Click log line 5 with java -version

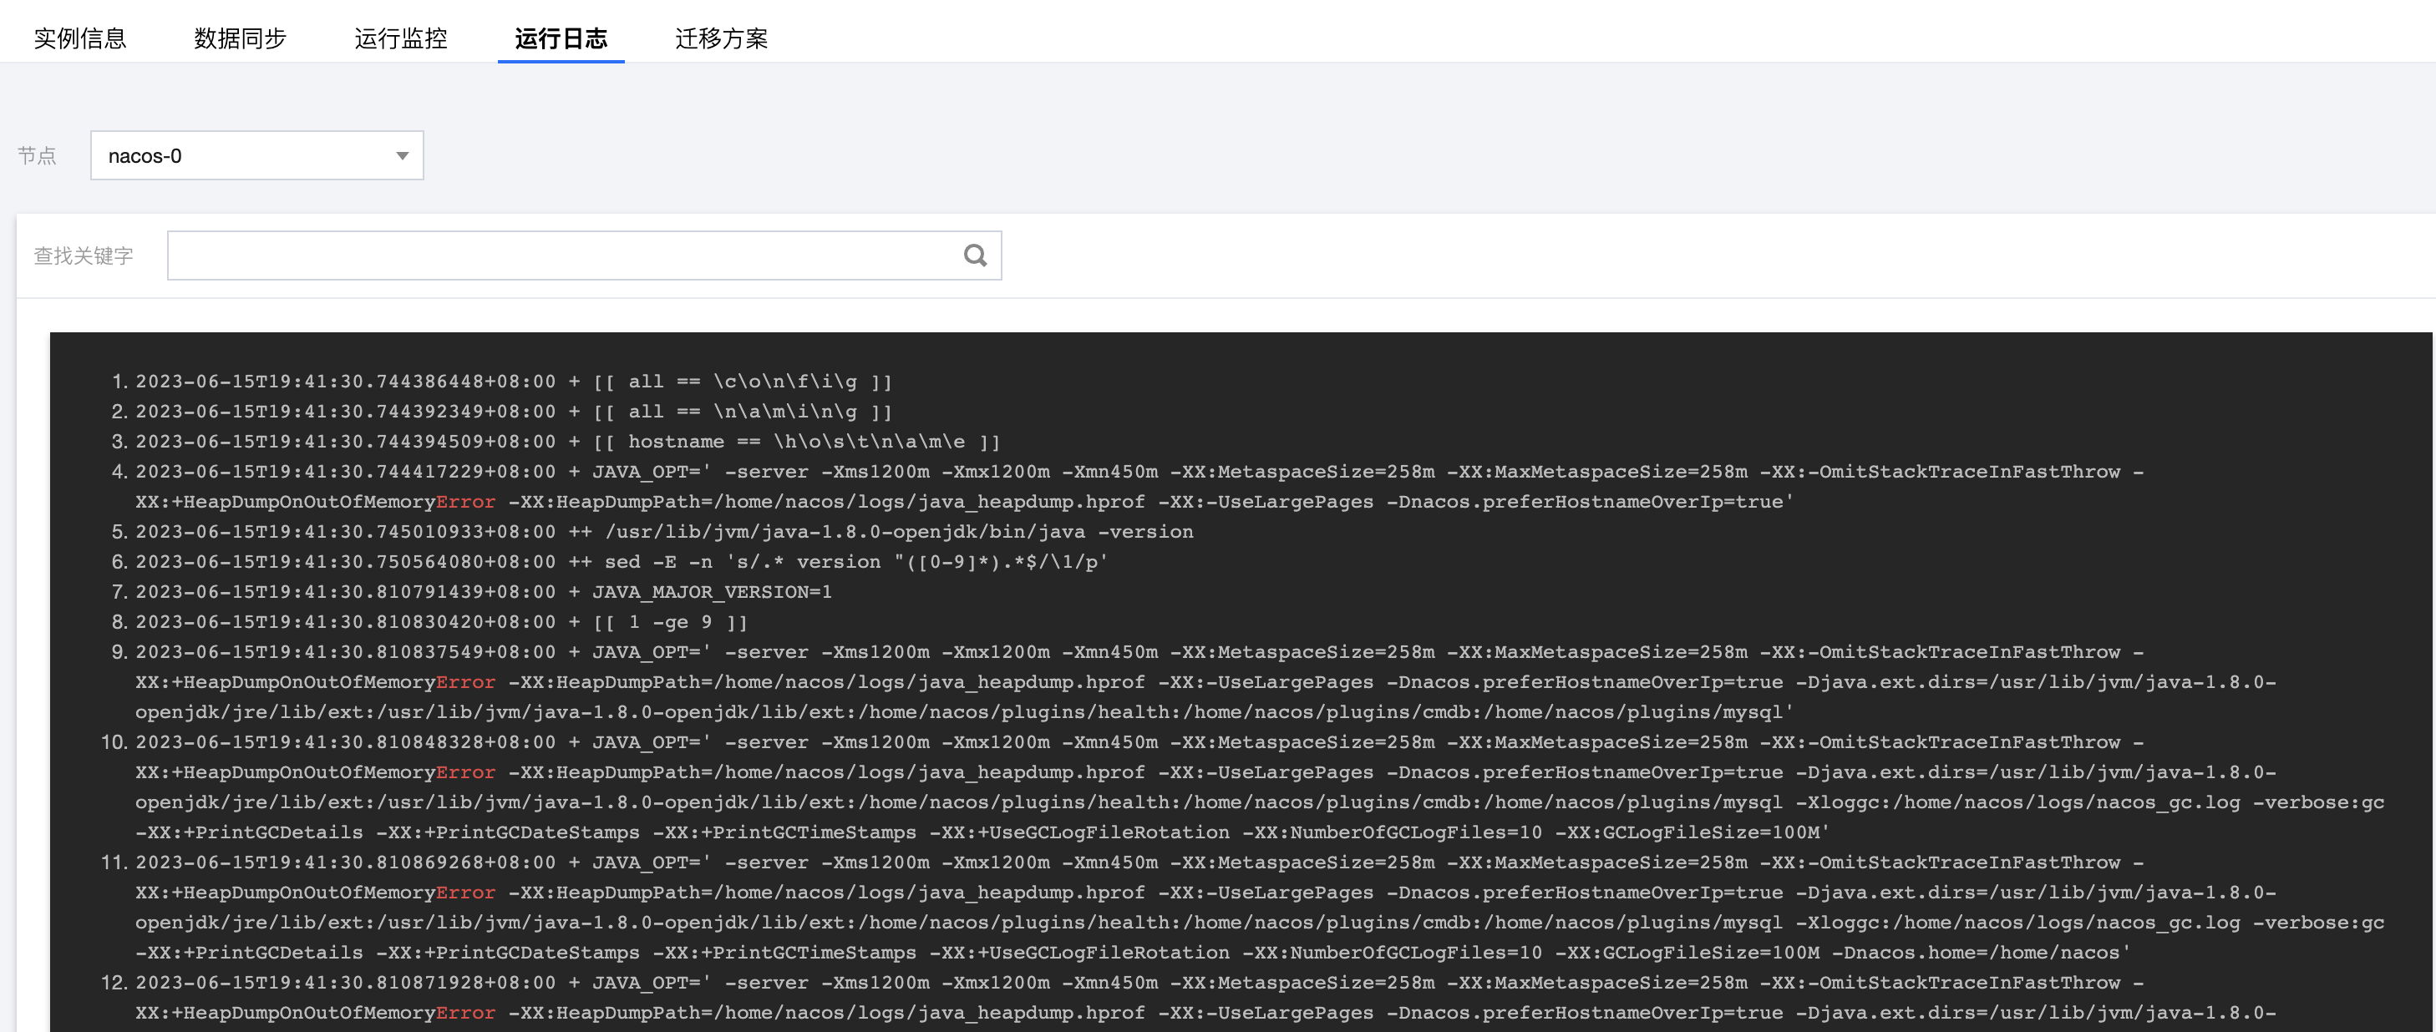tap(665, 532)
